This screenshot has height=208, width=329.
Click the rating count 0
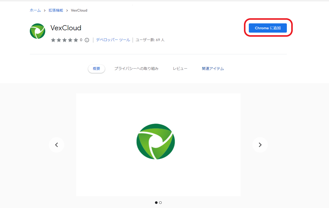(x=81, y=40)
